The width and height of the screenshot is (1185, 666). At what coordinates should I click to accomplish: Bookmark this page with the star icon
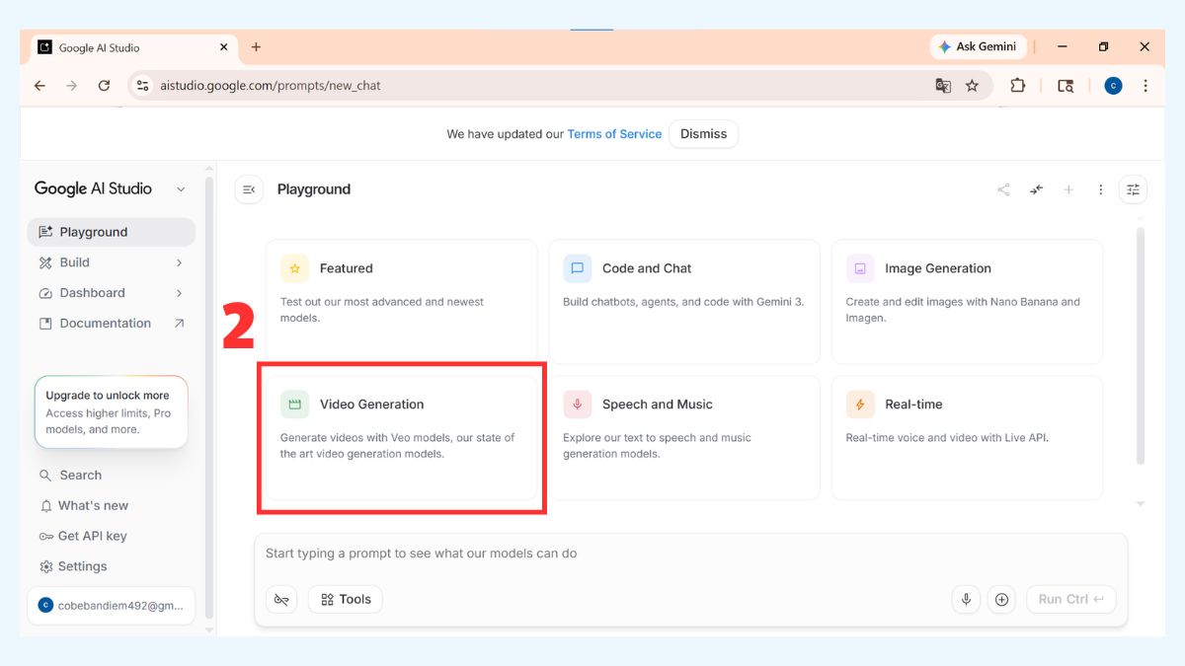click(x=972, y=86)
